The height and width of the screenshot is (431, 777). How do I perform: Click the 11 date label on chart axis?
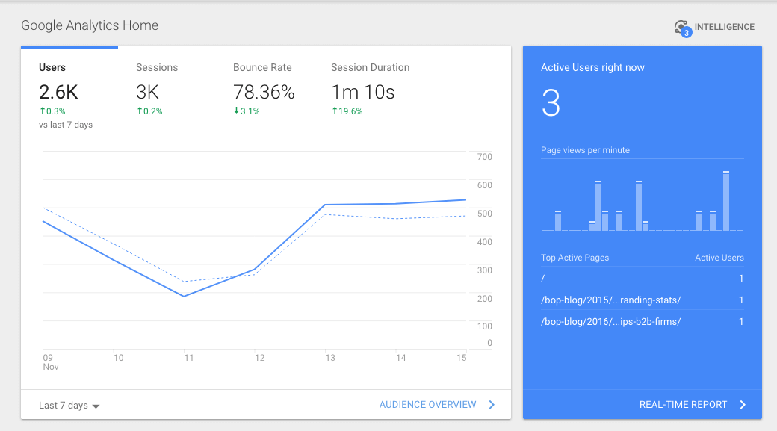pyautogui.click(x=189, y=358)
